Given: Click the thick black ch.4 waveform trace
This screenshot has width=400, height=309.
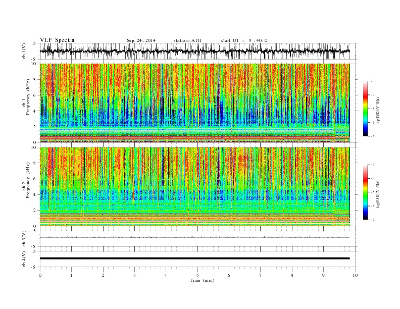Looking at the screenshot, I should [x=194, y=259].
